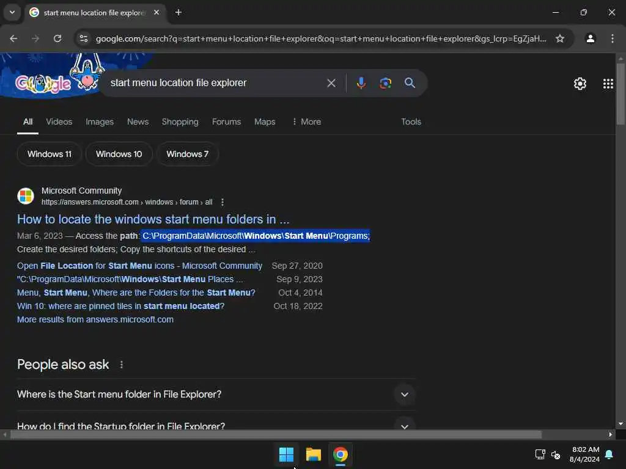Switch to the Images tab

[100, 122]
